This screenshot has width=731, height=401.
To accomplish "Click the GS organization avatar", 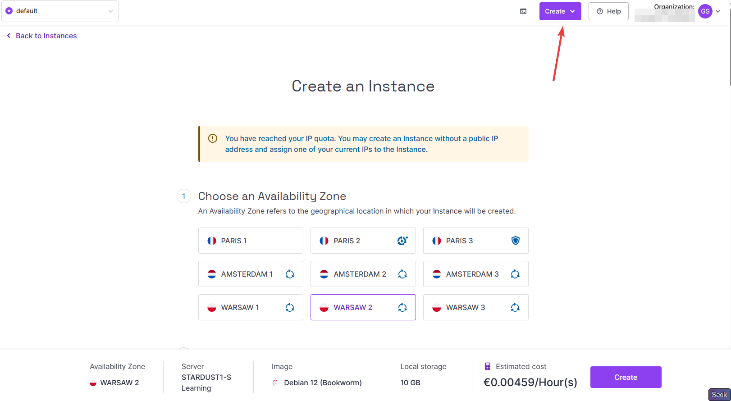I will [705, 11].
